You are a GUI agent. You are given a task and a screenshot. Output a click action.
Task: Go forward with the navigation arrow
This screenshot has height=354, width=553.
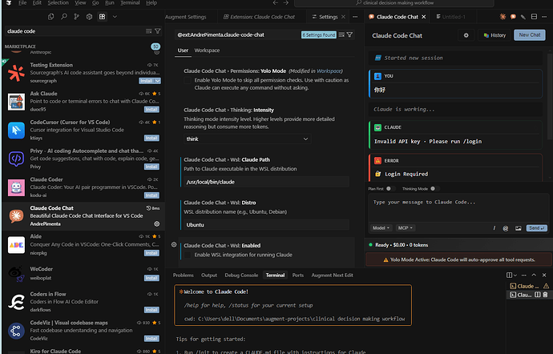pyautogui.click(x=286, y=3)
